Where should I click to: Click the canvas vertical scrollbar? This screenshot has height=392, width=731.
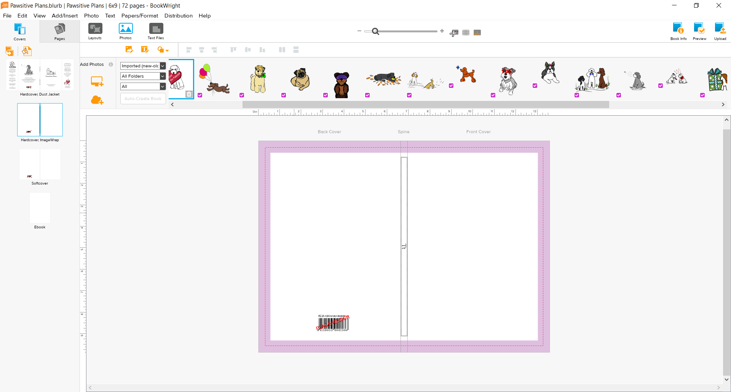click(726, 252)
